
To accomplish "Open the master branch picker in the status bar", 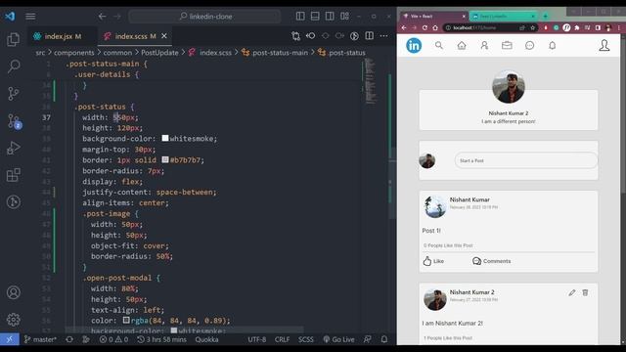I will pos(40,339).
